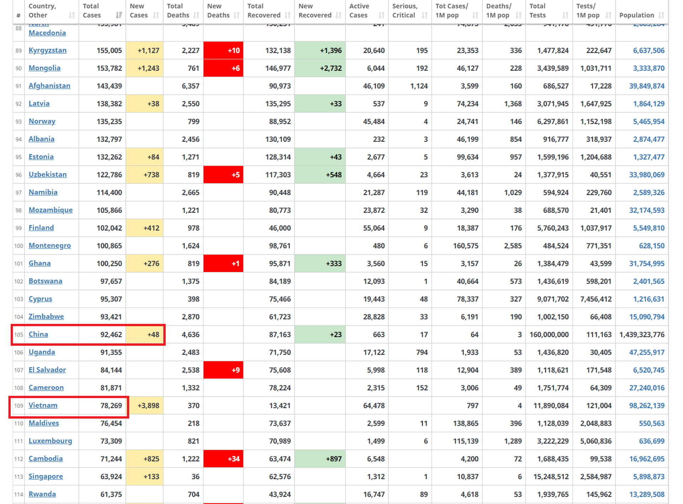This screenshot has height=504, width=683.
Task: Open the Macedonia country link
Action: (x=47, y=33)
